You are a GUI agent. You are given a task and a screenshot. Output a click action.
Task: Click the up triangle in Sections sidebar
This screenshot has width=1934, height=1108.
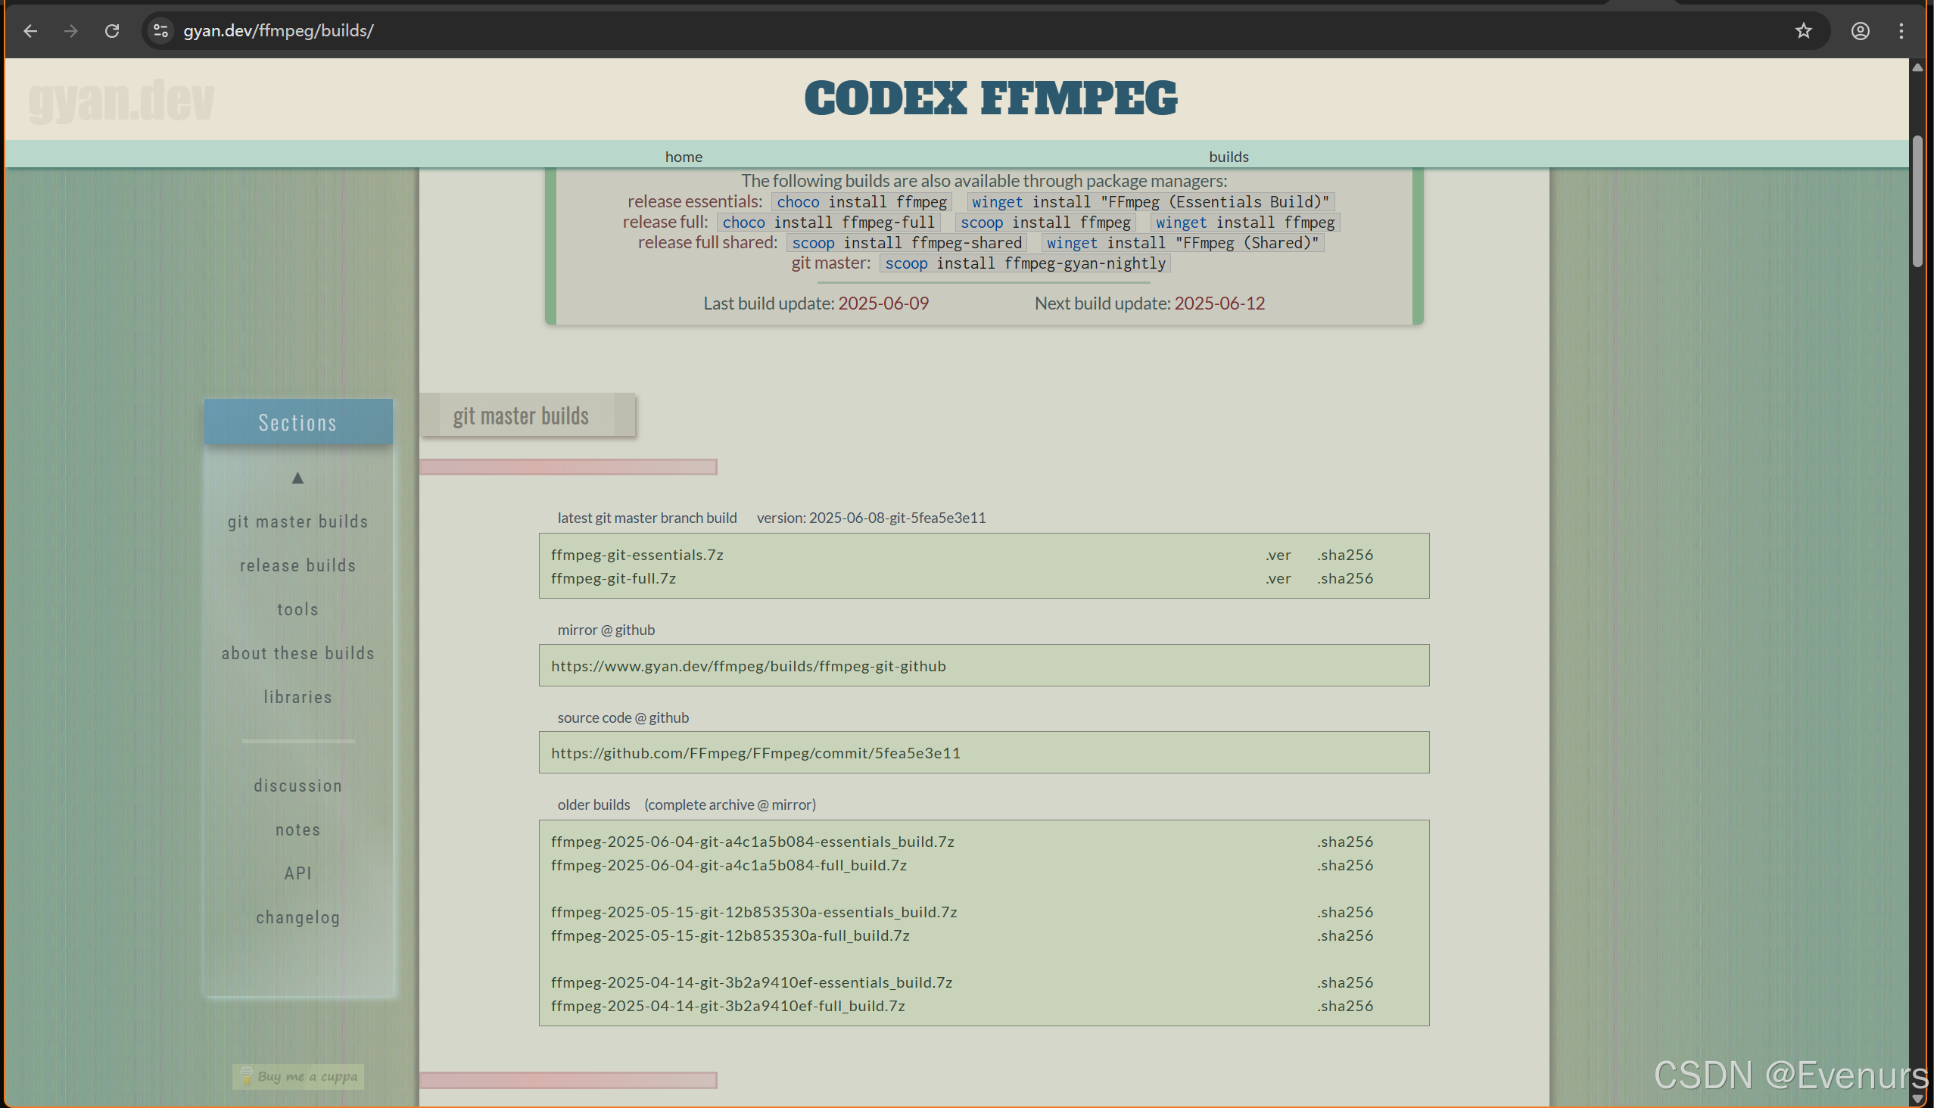[297, 478]
